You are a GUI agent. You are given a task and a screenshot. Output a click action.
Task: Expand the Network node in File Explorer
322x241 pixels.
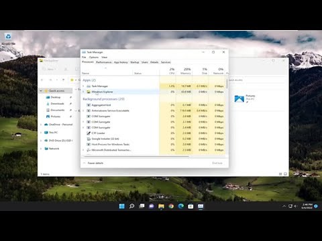click(41, 149)
